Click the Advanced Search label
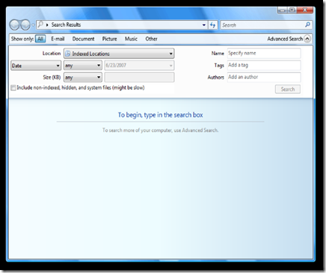Screen dimensions: 326x273 [285, 39]
